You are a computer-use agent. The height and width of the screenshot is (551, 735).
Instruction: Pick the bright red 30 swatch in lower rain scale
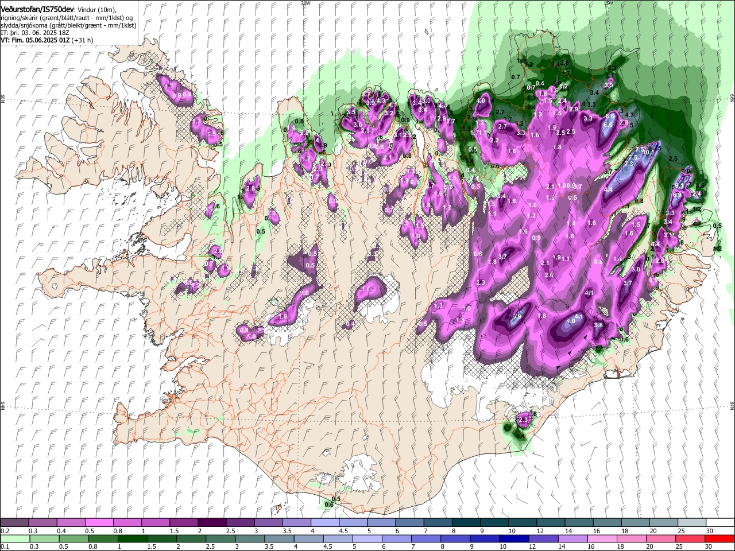(x=720, y=538)
